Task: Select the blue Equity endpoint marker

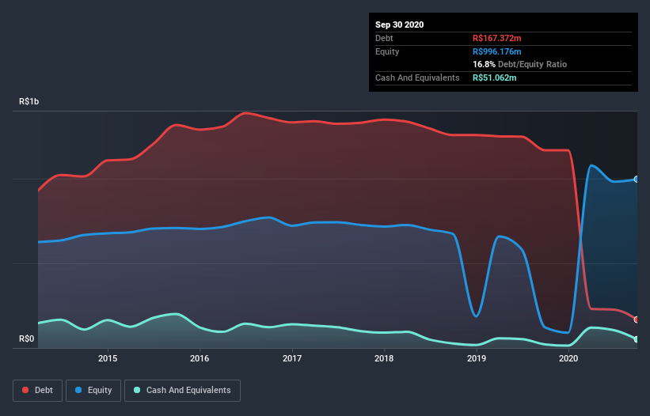Action: 637,180
